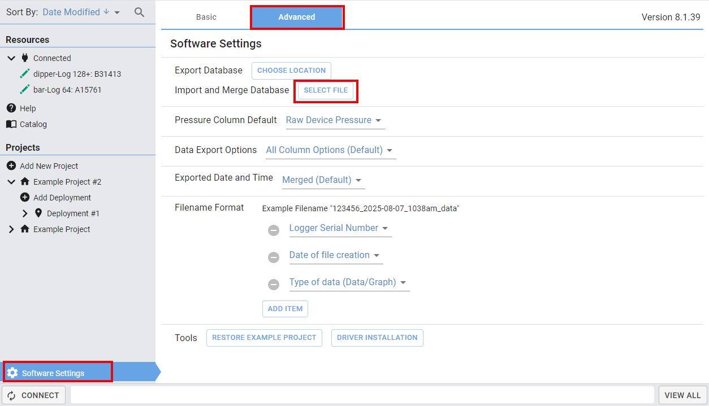
Task: Remove the Date of file creation item
Action: [x=273, y=257]
